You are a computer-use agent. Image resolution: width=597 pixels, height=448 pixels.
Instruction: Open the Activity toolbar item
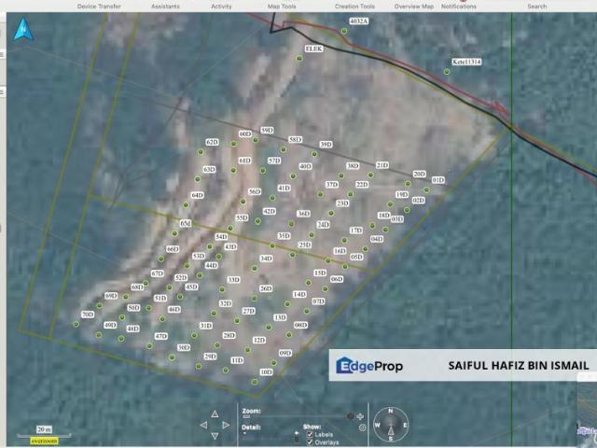[221, 7]
